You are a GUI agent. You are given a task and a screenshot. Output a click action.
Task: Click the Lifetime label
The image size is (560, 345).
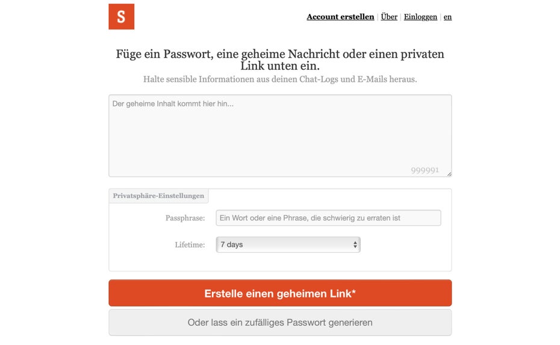(x=190, y=244)
